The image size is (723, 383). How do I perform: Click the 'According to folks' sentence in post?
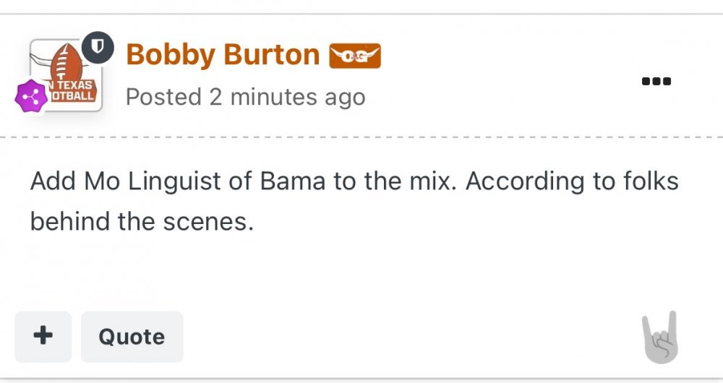571,181
